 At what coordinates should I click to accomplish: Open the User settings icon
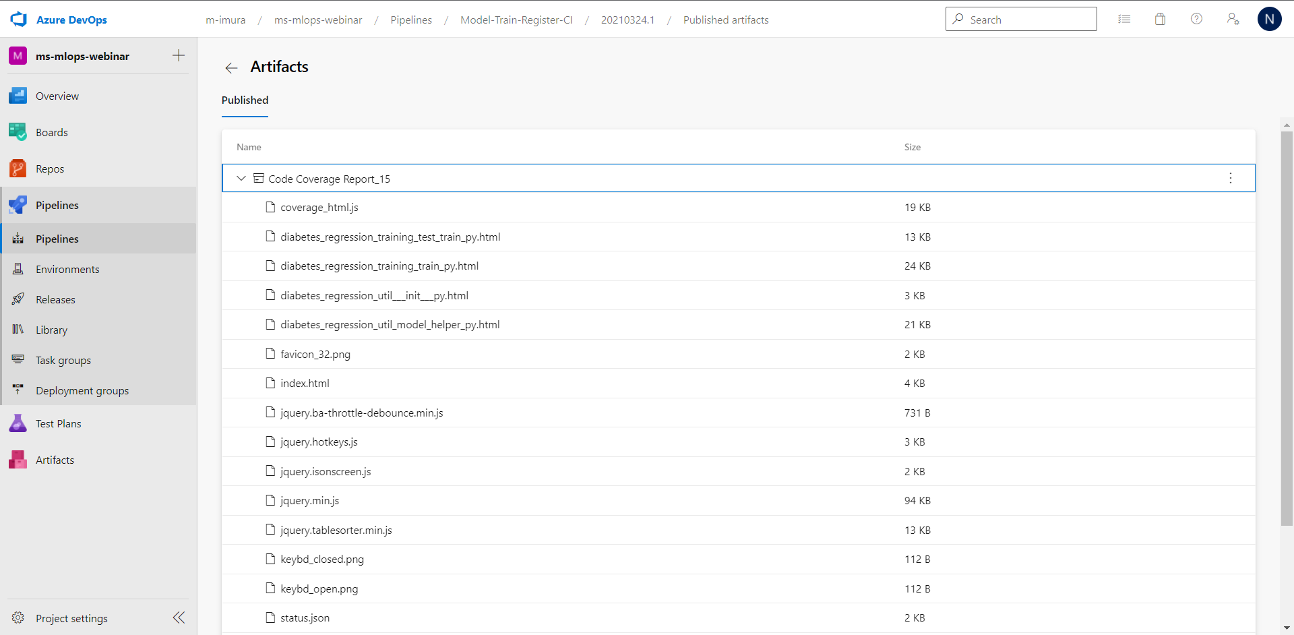pyautogui.click(x=1233, y=19)
